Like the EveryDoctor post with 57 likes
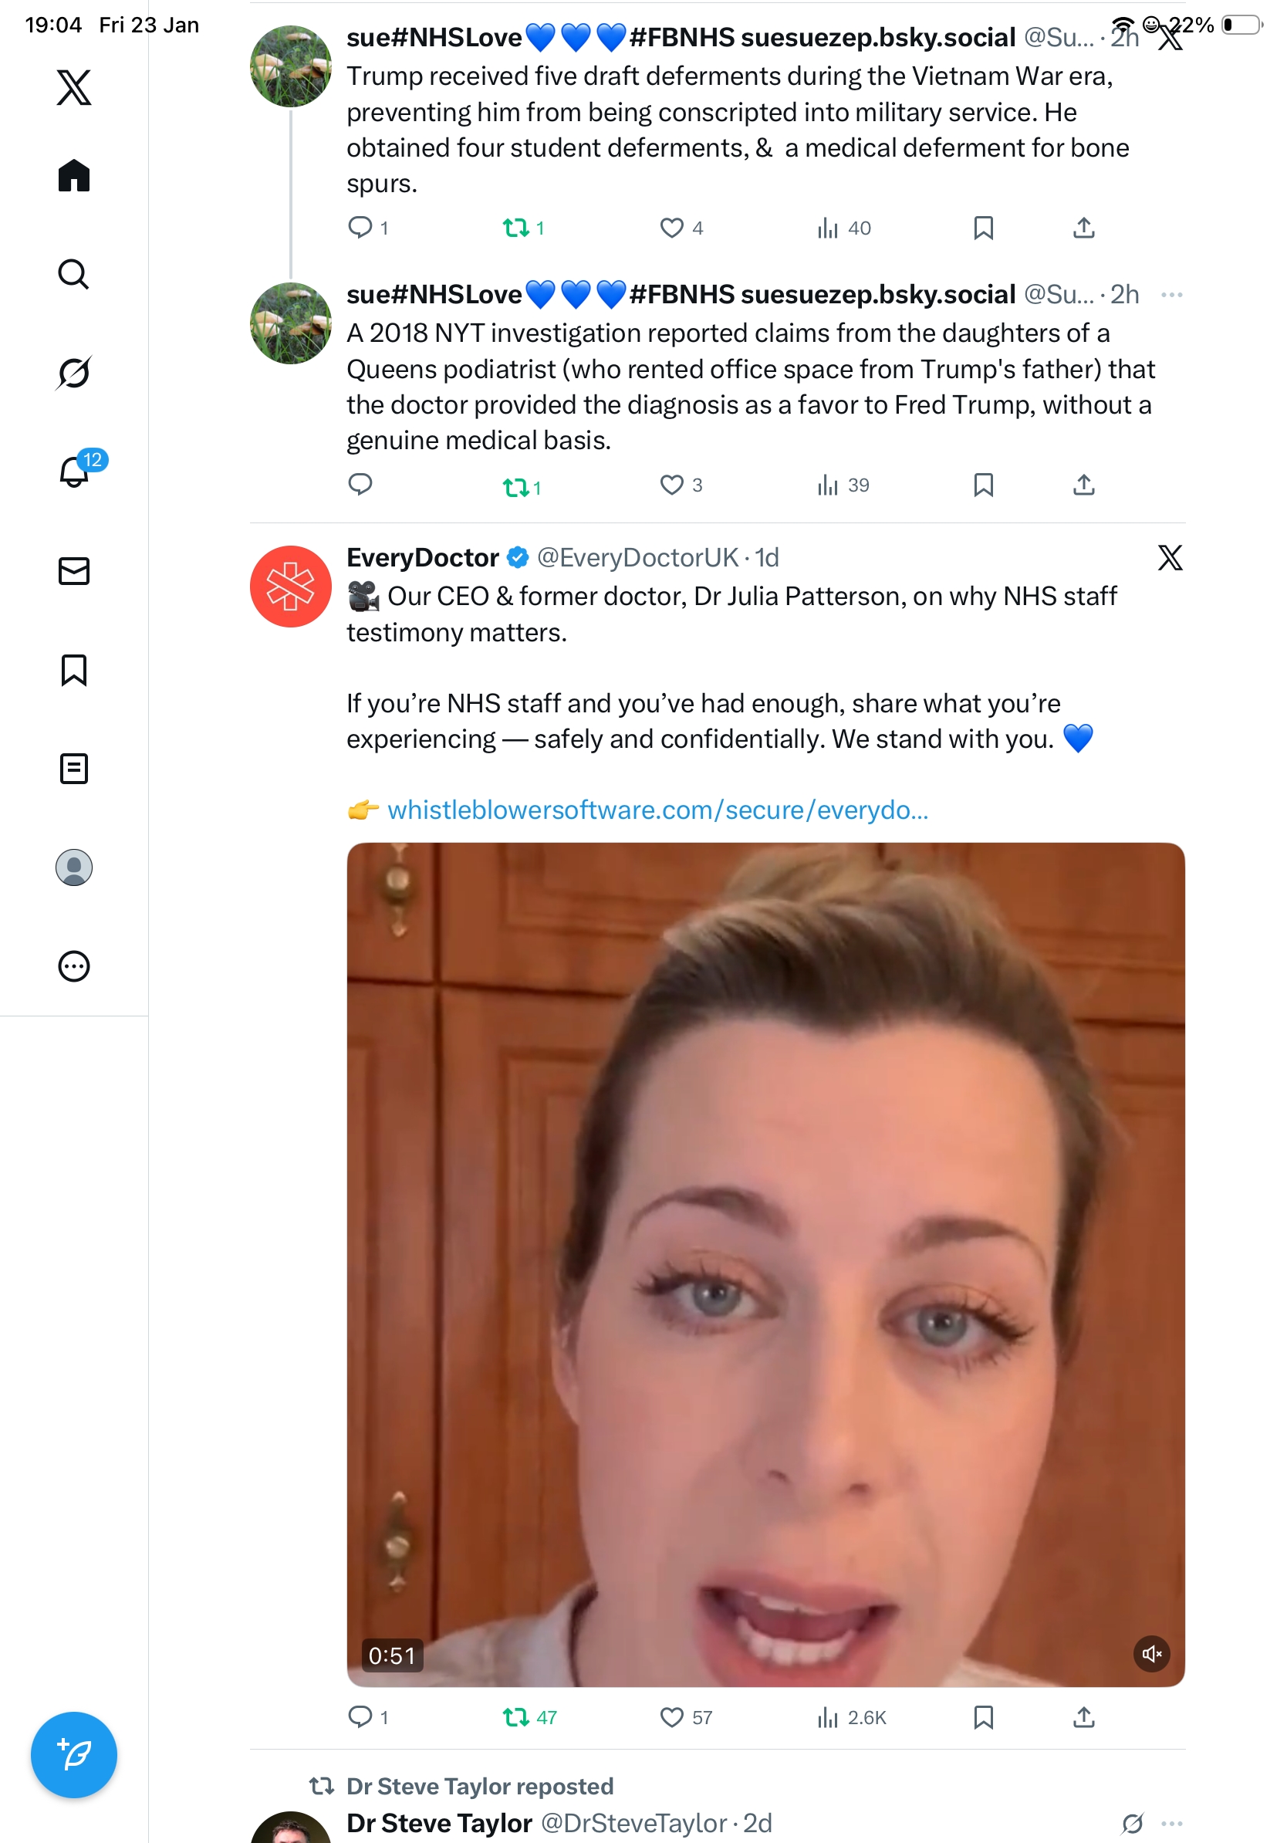Viewport: 1287px width, 1843px height. coord(671,1716)
